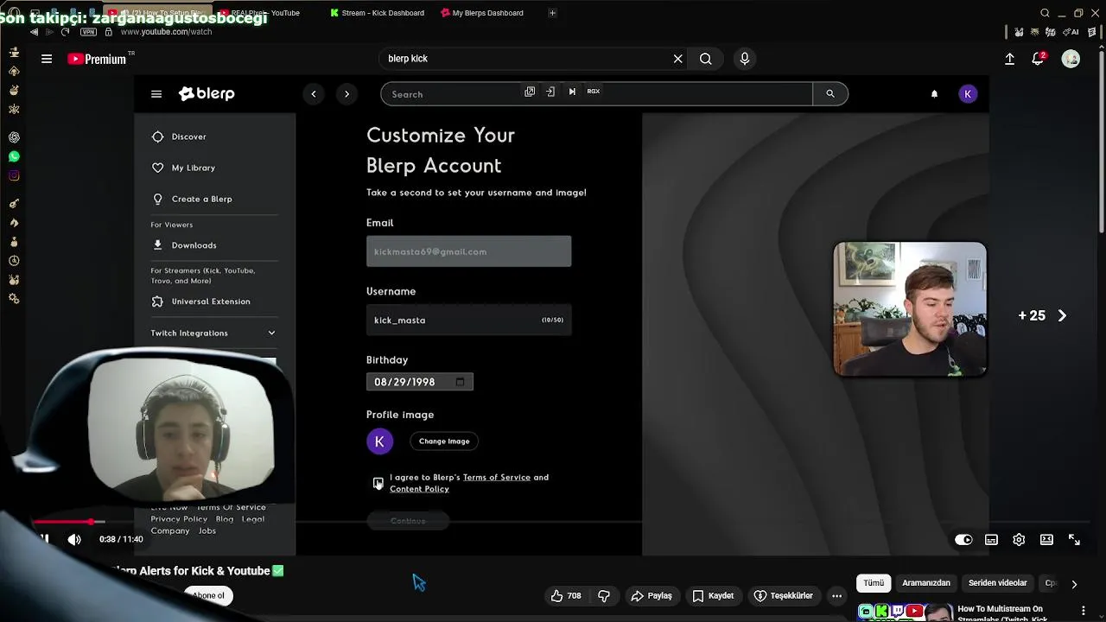Screen dimensions: 1106x622
Task: Click the Privacy Policy footer link
Action: [x=179, y=519]
